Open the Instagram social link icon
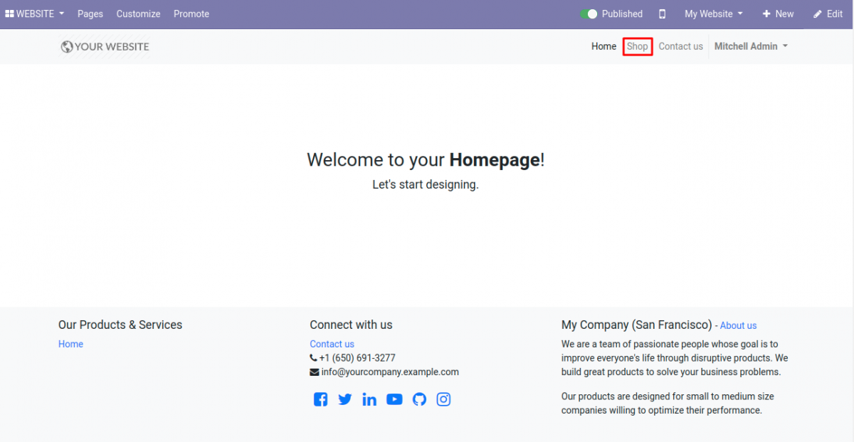The height and width of the screenshot is (442, 854). [443, 399]
